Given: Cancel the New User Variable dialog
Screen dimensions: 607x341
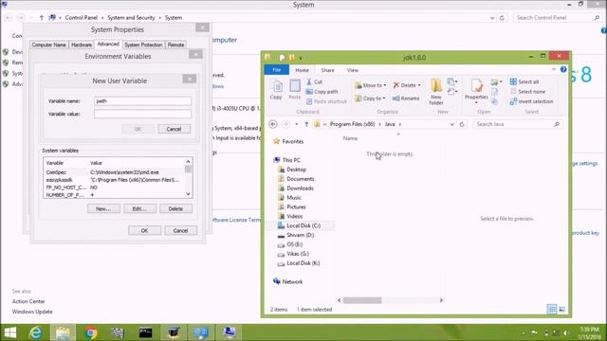Looking at the screenshot, I should pos(174,129).
